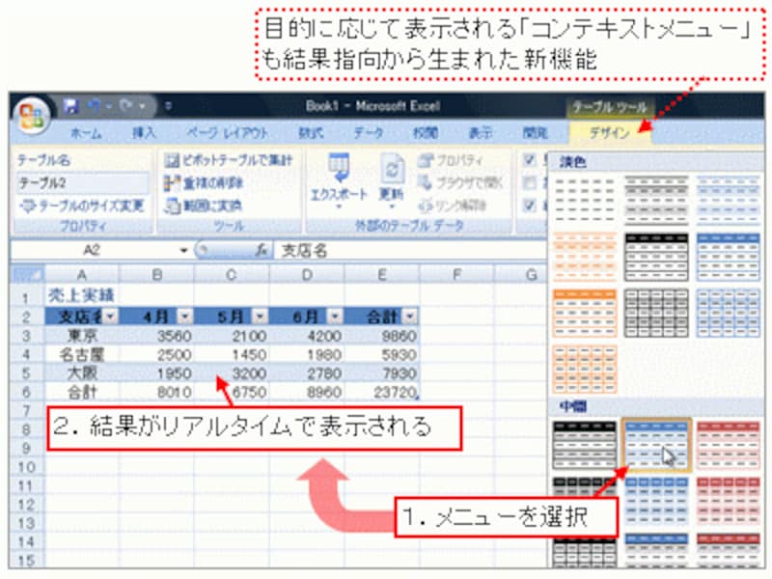This screenshot has height=579, width=772.
Task: Click cell 売上実績 in row 1
Action: tap(82, 295)
